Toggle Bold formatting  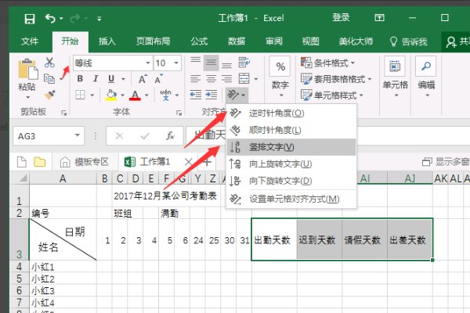pos(80,79)
